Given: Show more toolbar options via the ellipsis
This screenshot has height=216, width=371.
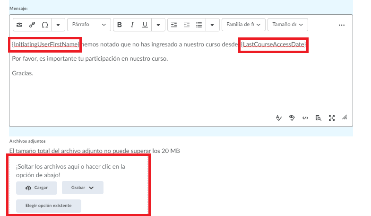Looking at the screenshot, I should click(342, 25).
